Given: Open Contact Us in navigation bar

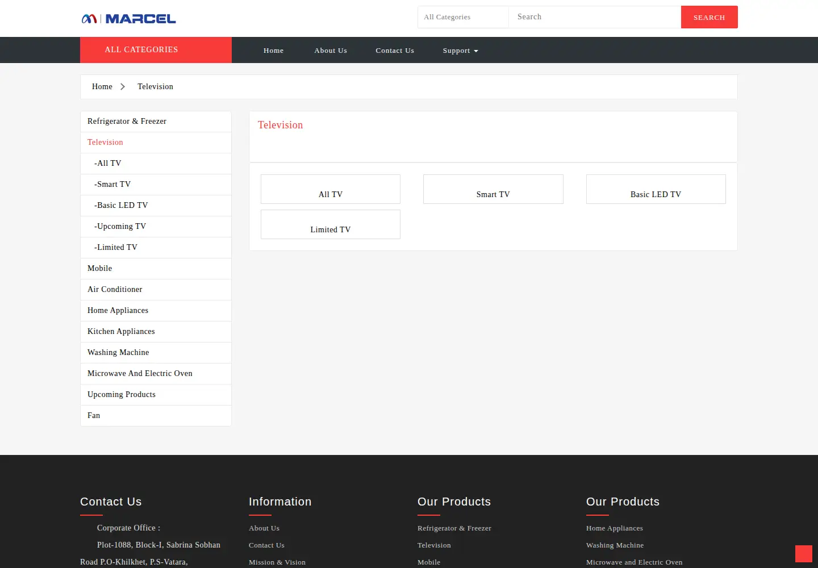Looking at the screenshot, I should tap(395, 51).
